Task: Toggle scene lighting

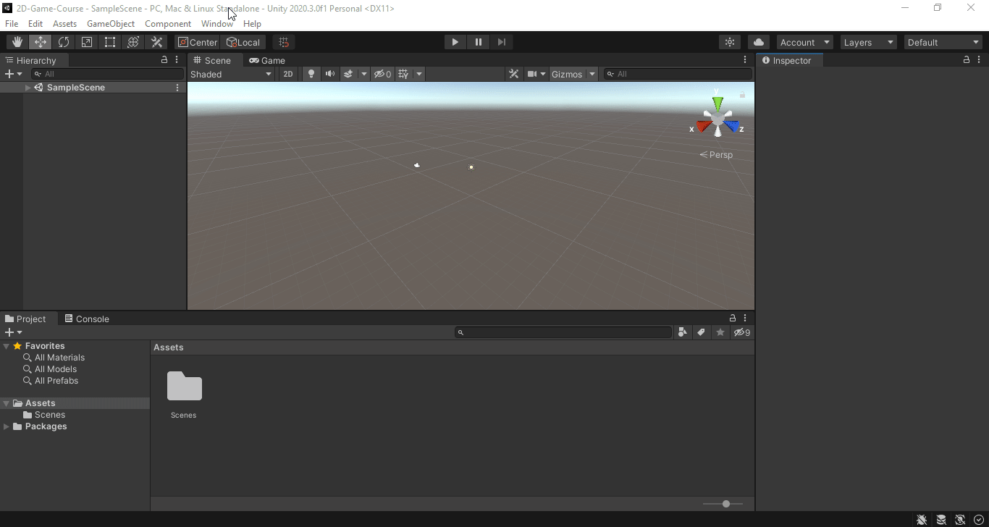Action: point(311,74)
